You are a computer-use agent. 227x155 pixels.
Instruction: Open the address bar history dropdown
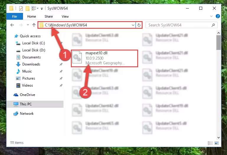[133, 25]
